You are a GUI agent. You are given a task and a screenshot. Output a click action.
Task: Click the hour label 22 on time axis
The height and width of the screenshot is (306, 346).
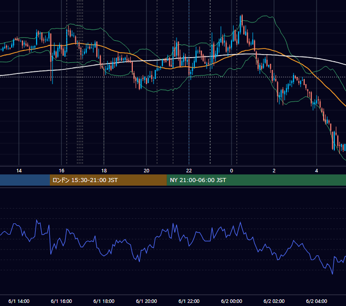tap(189, 171)
